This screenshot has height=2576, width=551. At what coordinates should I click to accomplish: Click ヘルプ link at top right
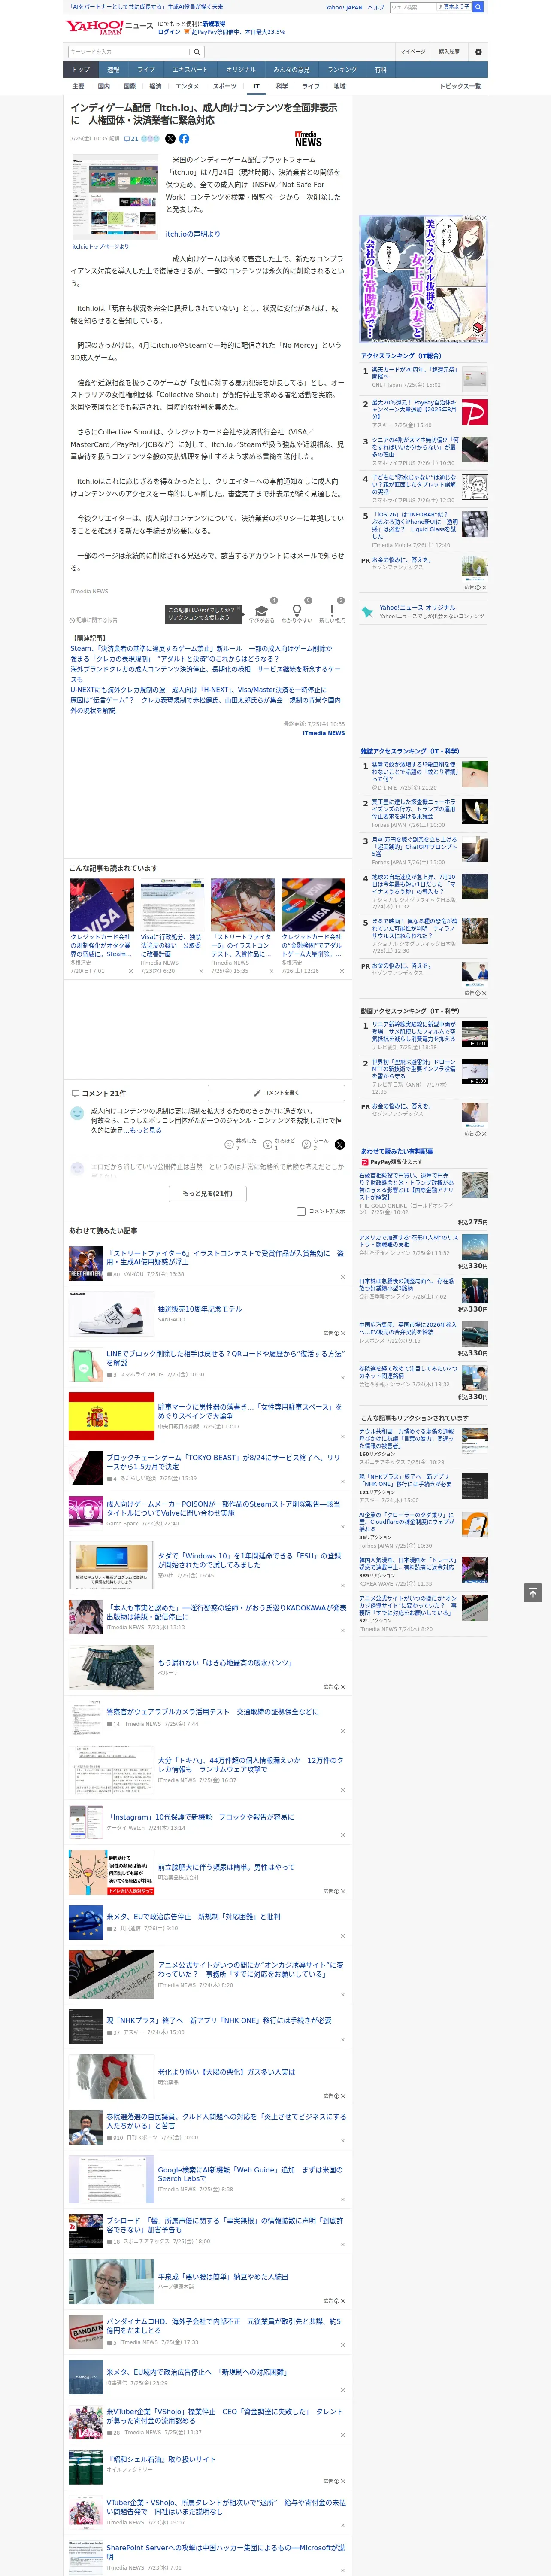(x=376, y=7)
